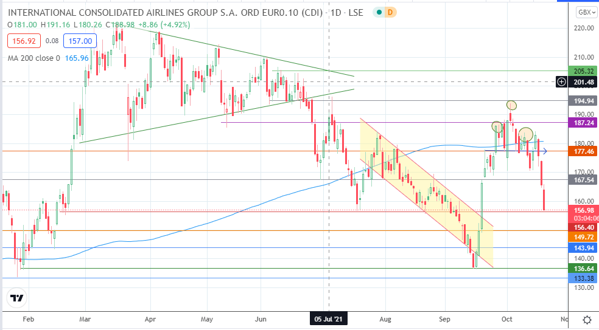Click the Oct label on time axis
Image resolution: width=599 pixels, height=330 pixels.
pyautogui.click(x=507, y=319)
